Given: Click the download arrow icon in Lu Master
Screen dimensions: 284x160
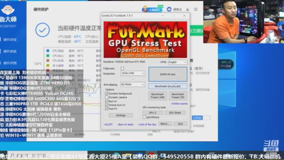Looking at the screenshot, I should (x=188, y=9).
